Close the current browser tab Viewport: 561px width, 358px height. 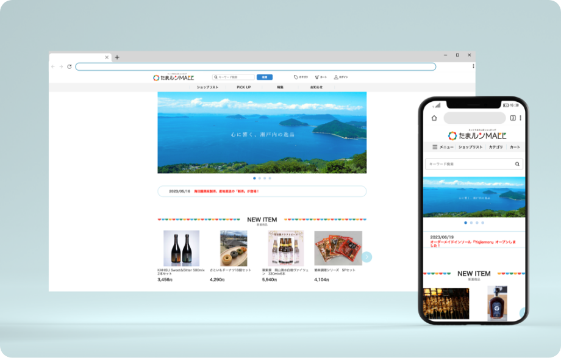tap(107, 57)
